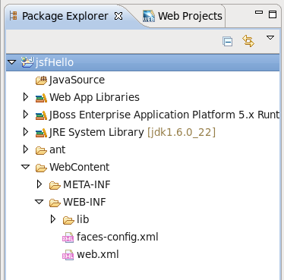Select Web App Libraries label
The width and height of the screenshot is (284, 280).
point(94,98)
